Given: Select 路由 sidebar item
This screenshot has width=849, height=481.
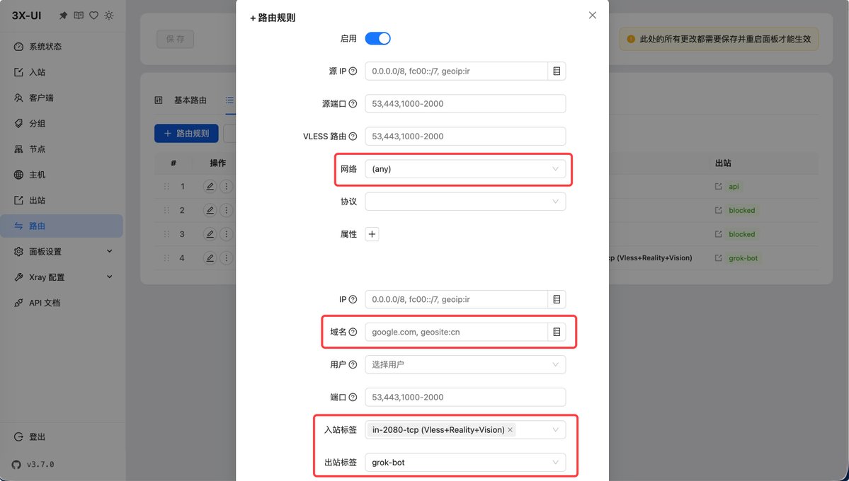Looking at the screenshot, I should [x=62, y=226].
